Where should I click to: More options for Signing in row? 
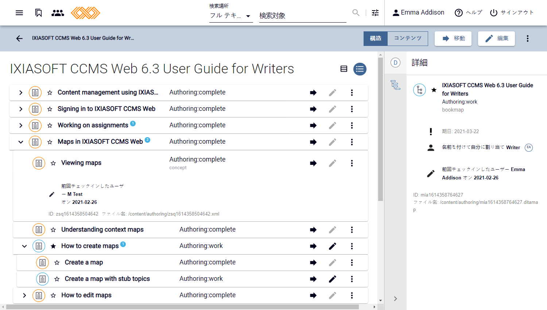352,109
